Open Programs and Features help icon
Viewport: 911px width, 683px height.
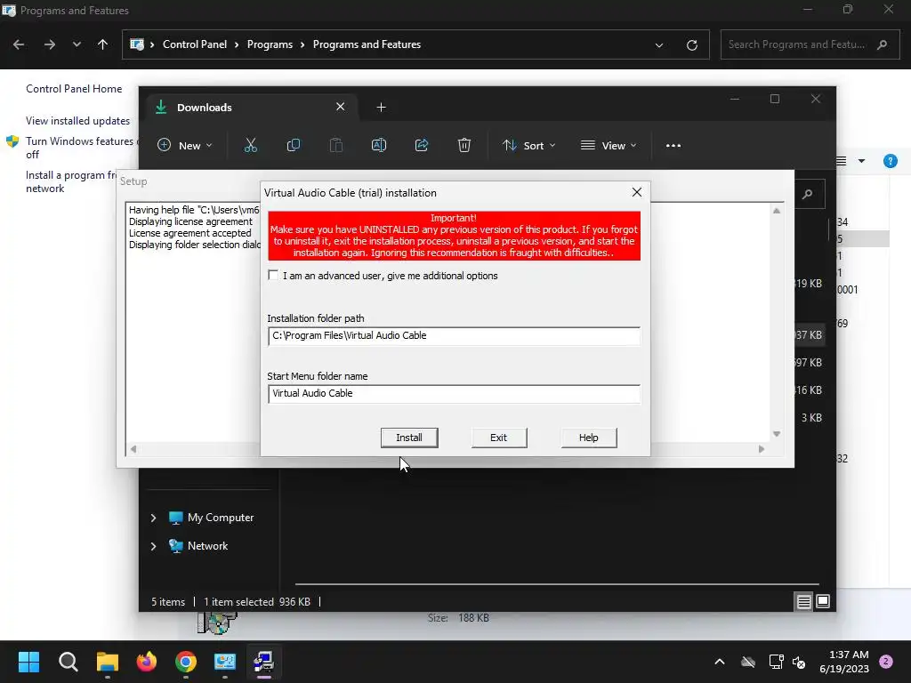890,161
